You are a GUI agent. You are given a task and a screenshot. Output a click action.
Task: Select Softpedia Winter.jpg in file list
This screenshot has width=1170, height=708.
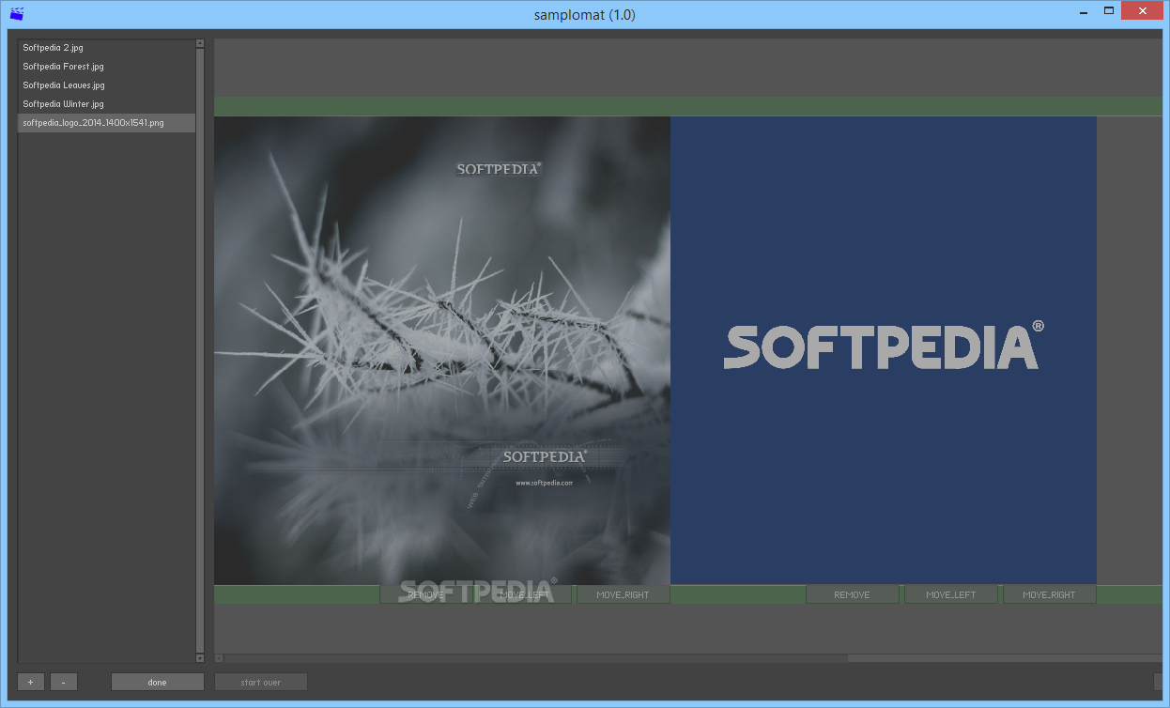(x=106, y=103)
